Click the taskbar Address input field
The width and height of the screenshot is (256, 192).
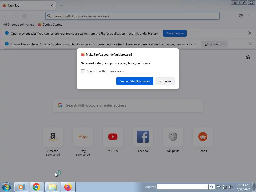181,187
